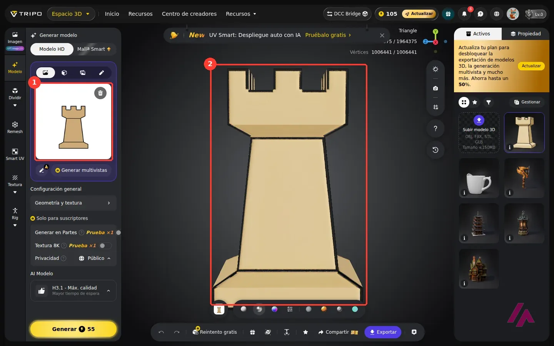Toggle grid view in Activos panel

click(464, 102)
